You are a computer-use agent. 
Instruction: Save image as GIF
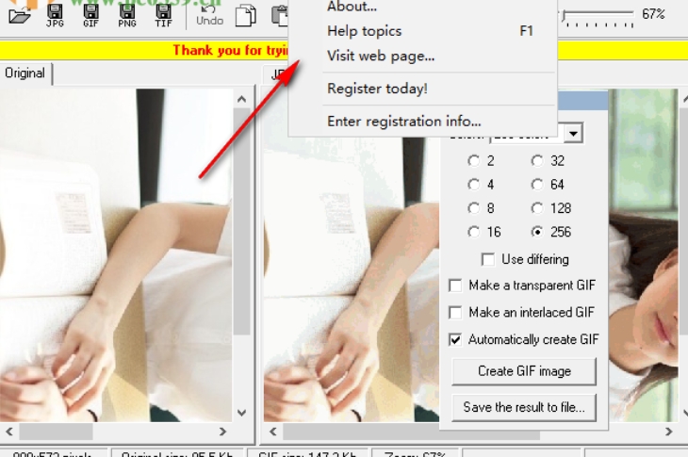click(90, 16)
